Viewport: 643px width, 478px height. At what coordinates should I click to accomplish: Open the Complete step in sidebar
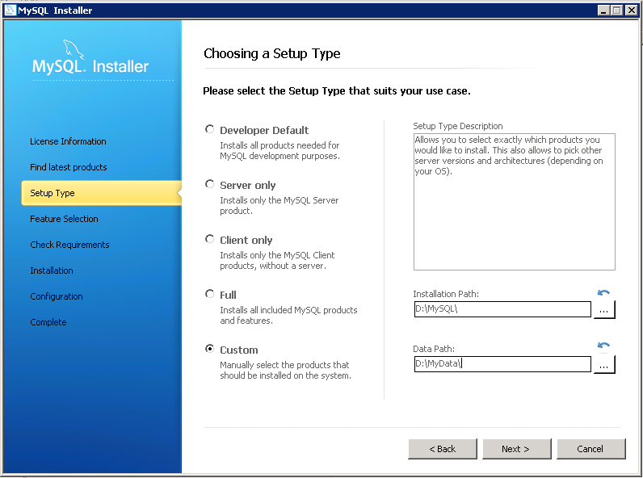coord(48,322)
